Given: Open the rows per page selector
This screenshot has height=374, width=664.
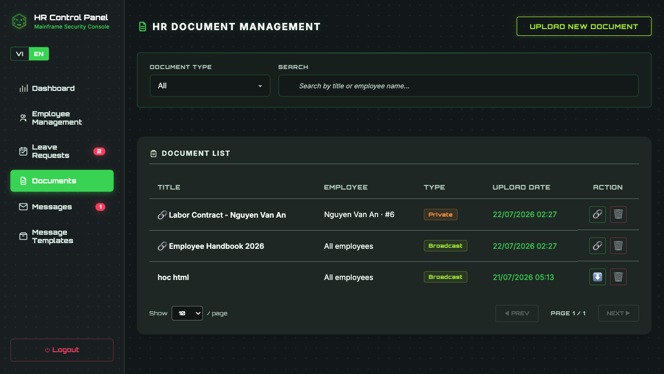Looking at the screenshot, I should tap(187, 313).
